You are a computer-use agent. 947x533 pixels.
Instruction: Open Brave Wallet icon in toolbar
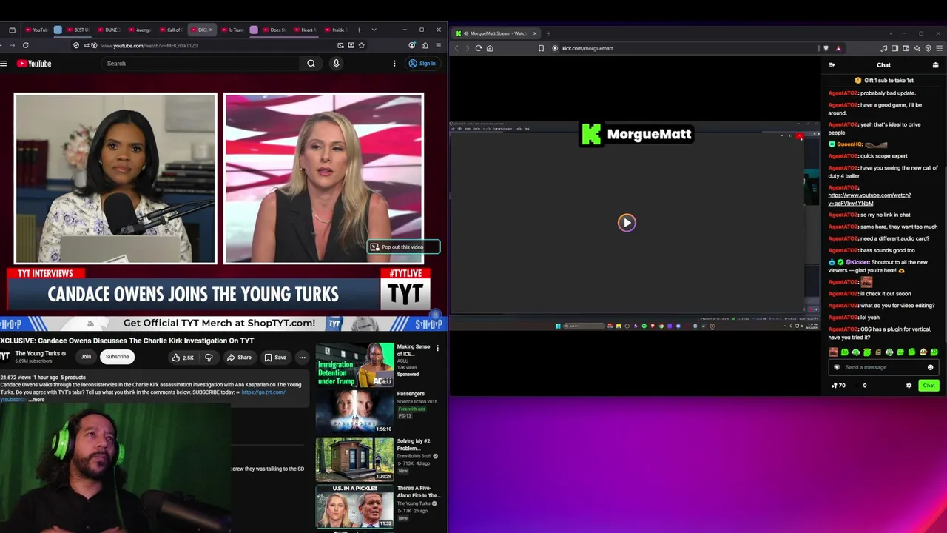coord(906,48)
